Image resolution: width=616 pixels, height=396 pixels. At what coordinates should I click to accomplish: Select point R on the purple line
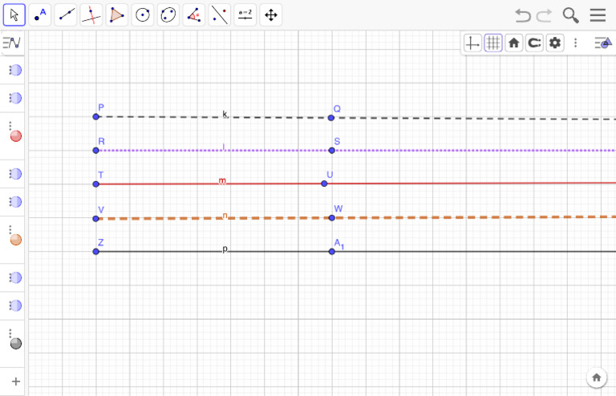click(x=96, y=151)
